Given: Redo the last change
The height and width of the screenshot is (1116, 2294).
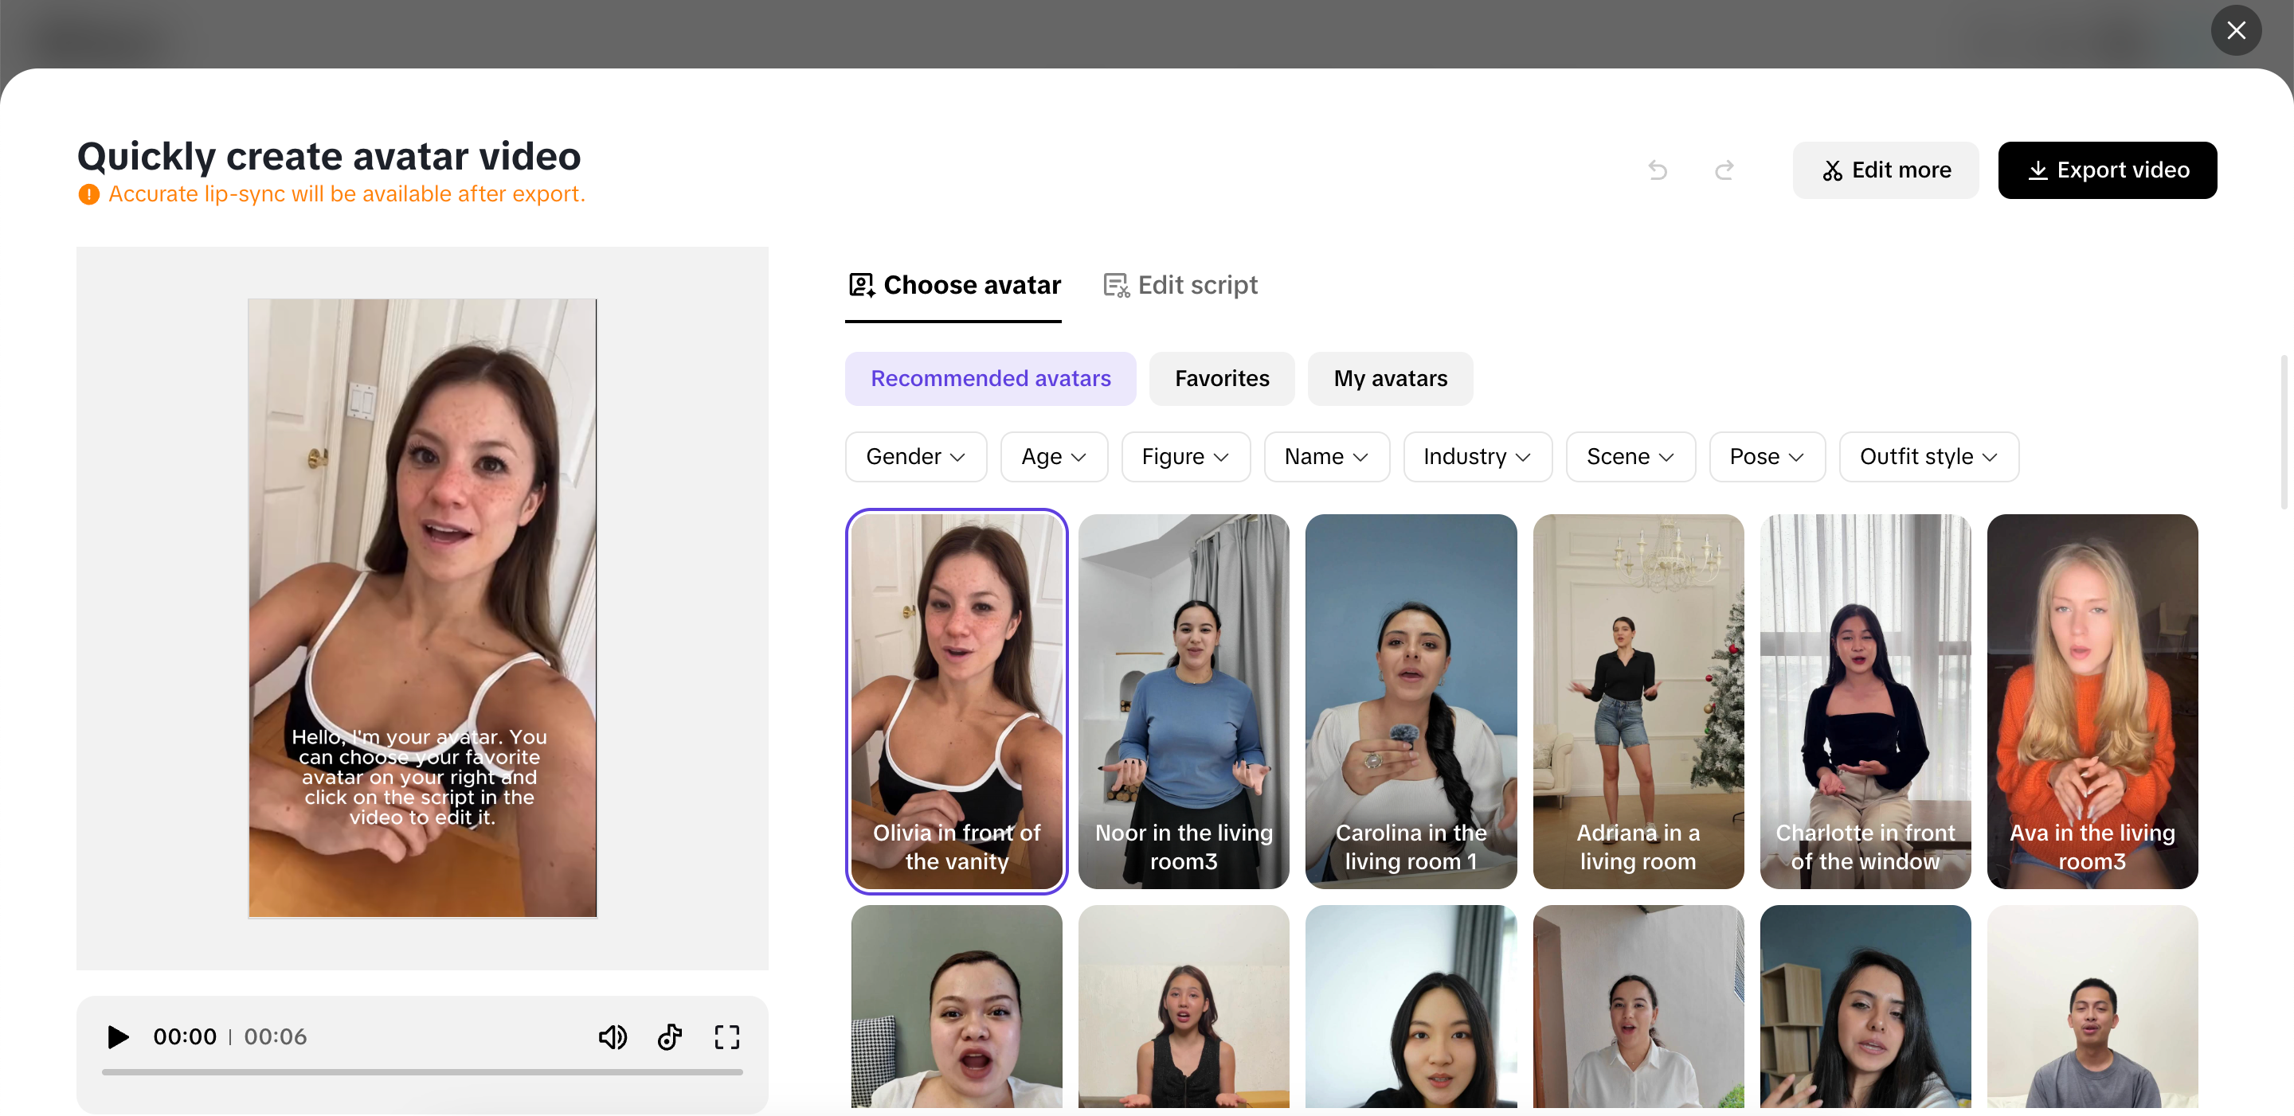Looking at the screenshot, I should click(1724, 169).
